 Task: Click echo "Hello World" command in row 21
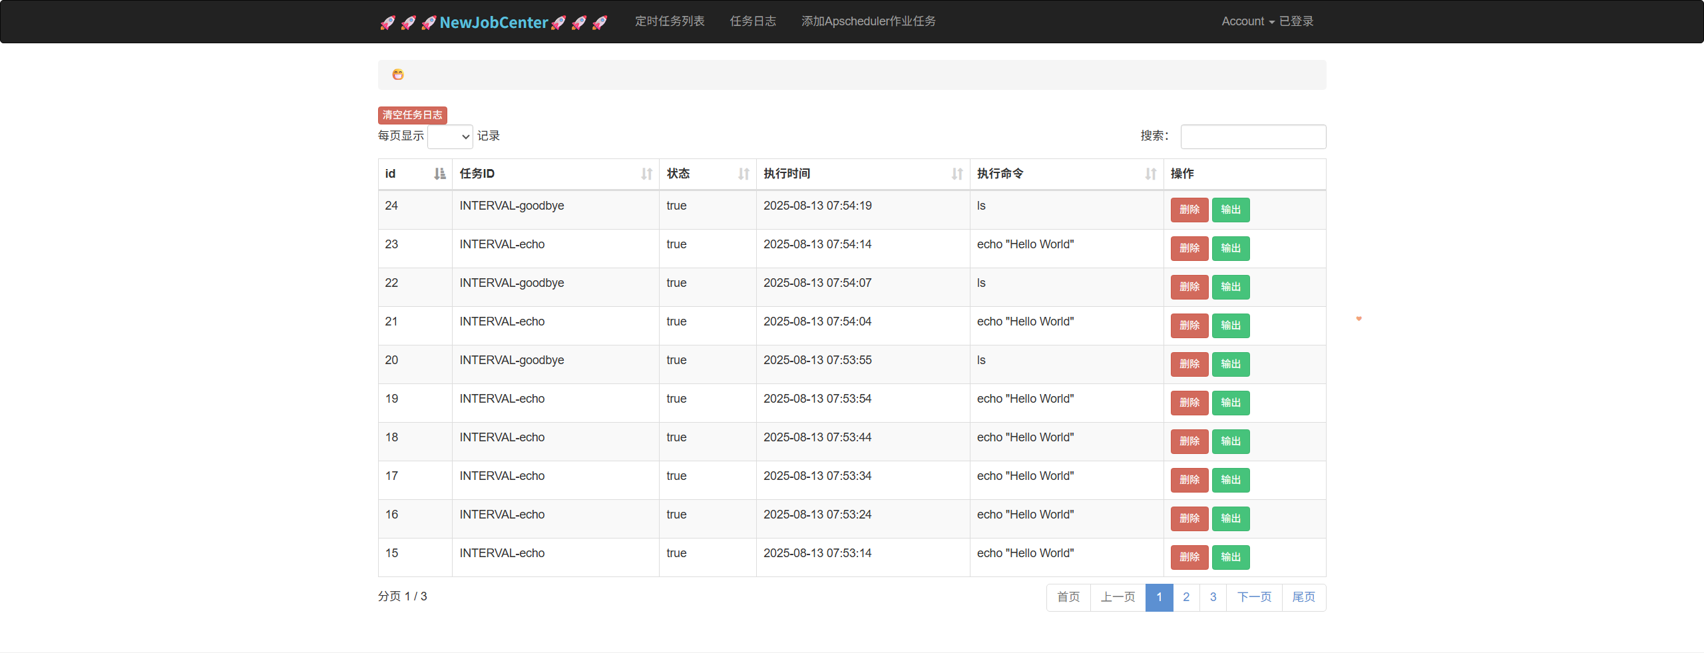pos(1025,322)
